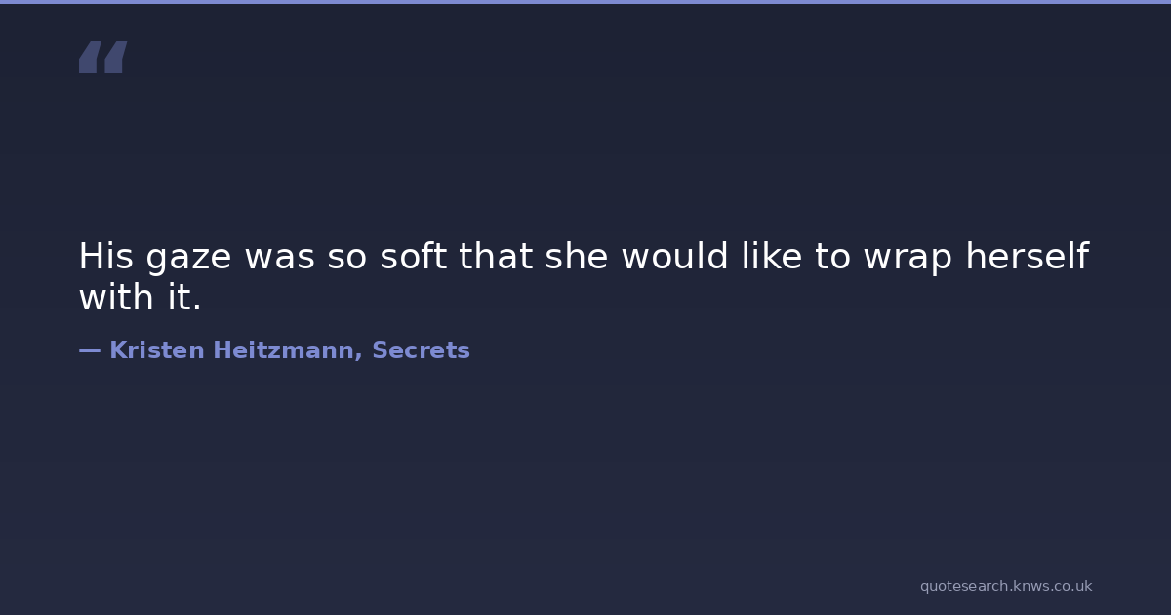Click the purple accent bar at top
The height and width of the screenshot is (615, 1171).
coord(585,2)
